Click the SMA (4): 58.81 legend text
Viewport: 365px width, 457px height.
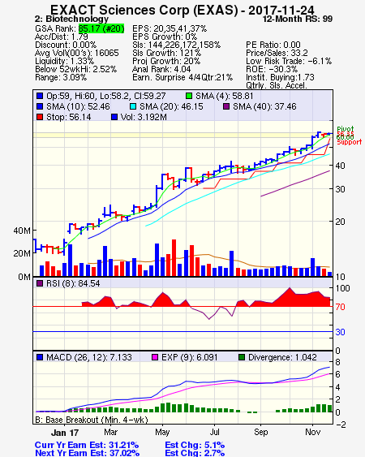tap(225, 96)
